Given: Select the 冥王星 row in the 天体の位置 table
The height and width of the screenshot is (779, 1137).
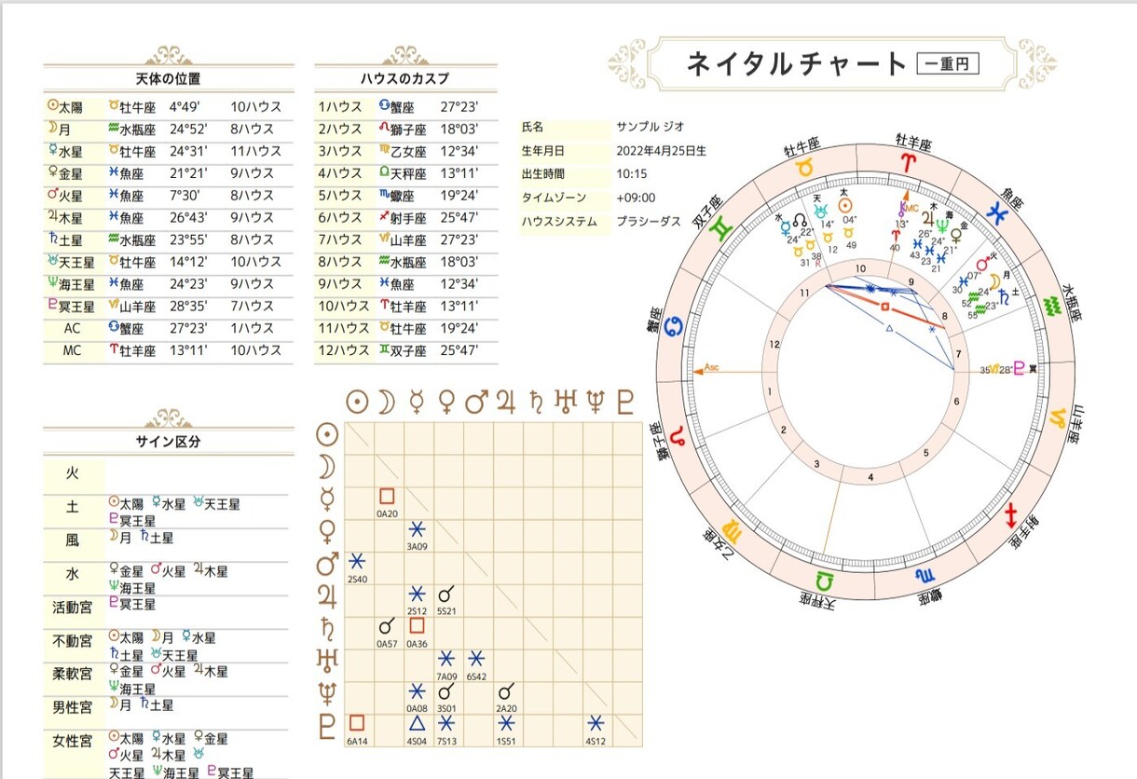Looking at the screenshot, I should coord(169,306).
